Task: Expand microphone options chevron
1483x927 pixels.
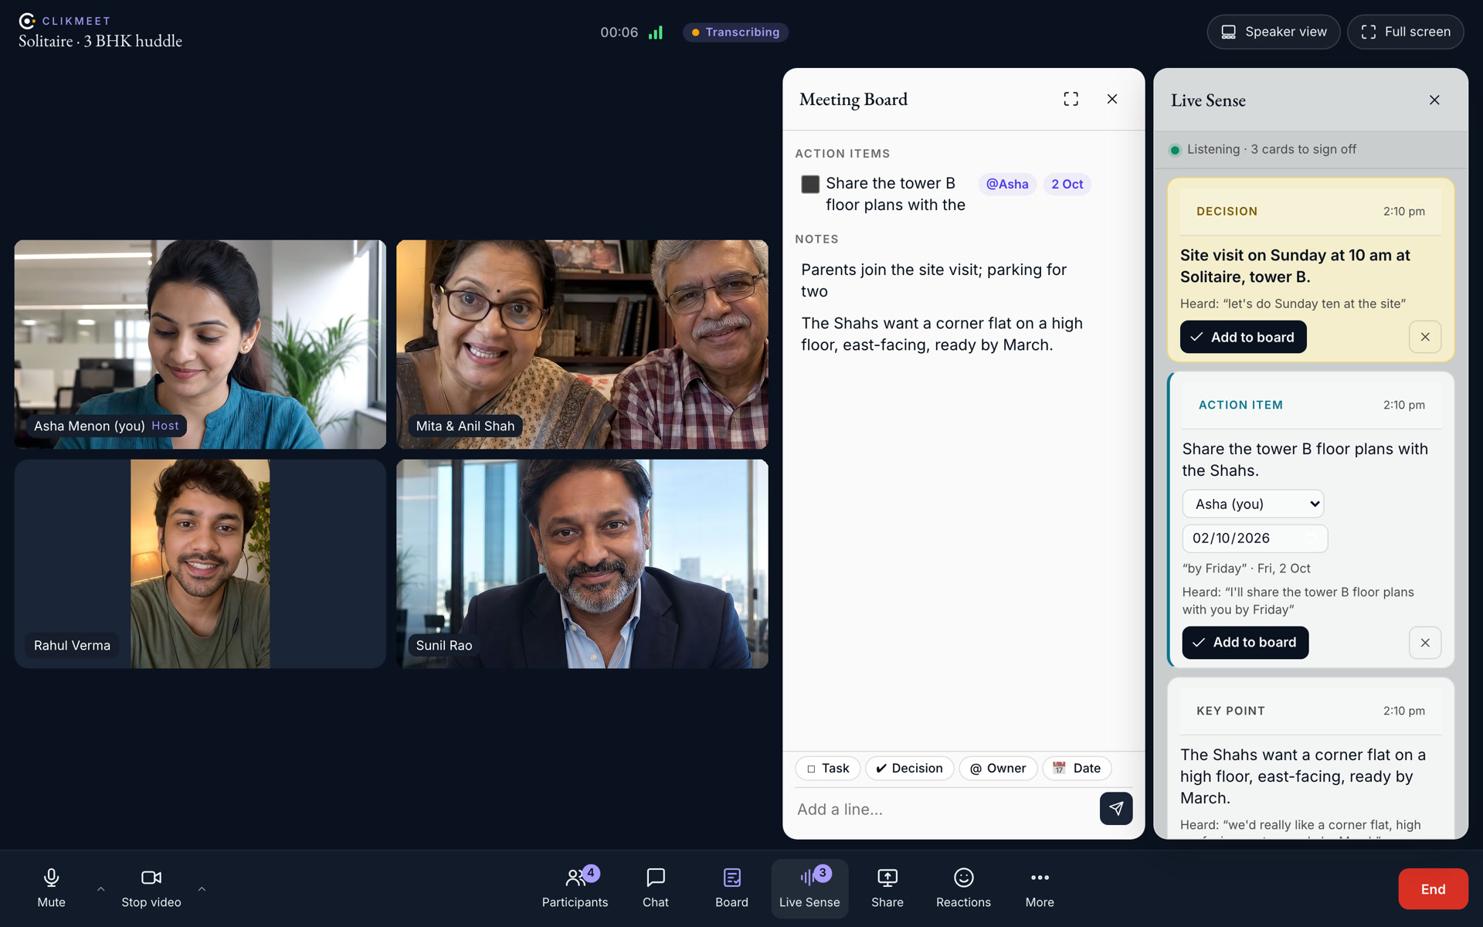Action: pyautogui.click(x=100, y=888)
